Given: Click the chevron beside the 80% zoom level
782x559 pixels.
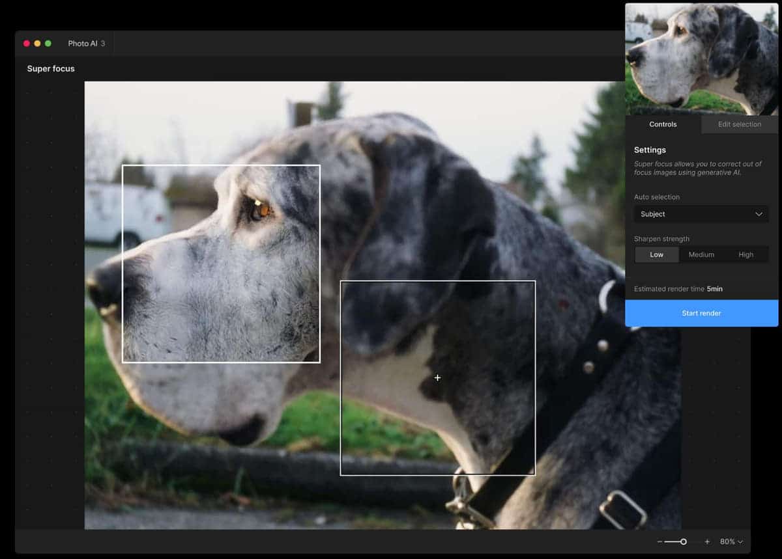Looking at the screenshot, I should pyautogui.click(x=740, y=541).
